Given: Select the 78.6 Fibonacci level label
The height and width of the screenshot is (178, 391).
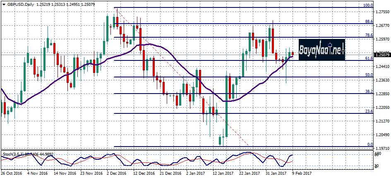Looking at the screenshot, I should tap(369, 36).
